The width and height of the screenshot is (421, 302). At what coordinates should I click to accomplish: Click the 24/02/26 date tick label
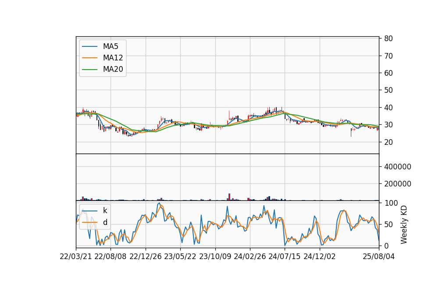[250, 257]
